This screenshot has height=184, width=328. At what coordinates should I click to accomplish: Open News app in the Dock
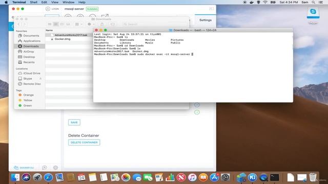pos(181,177)
